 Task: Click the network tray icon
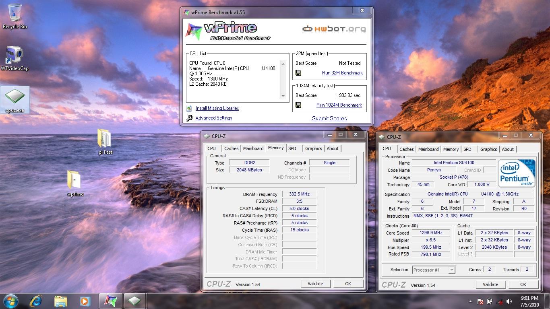[x=500, y=301]
